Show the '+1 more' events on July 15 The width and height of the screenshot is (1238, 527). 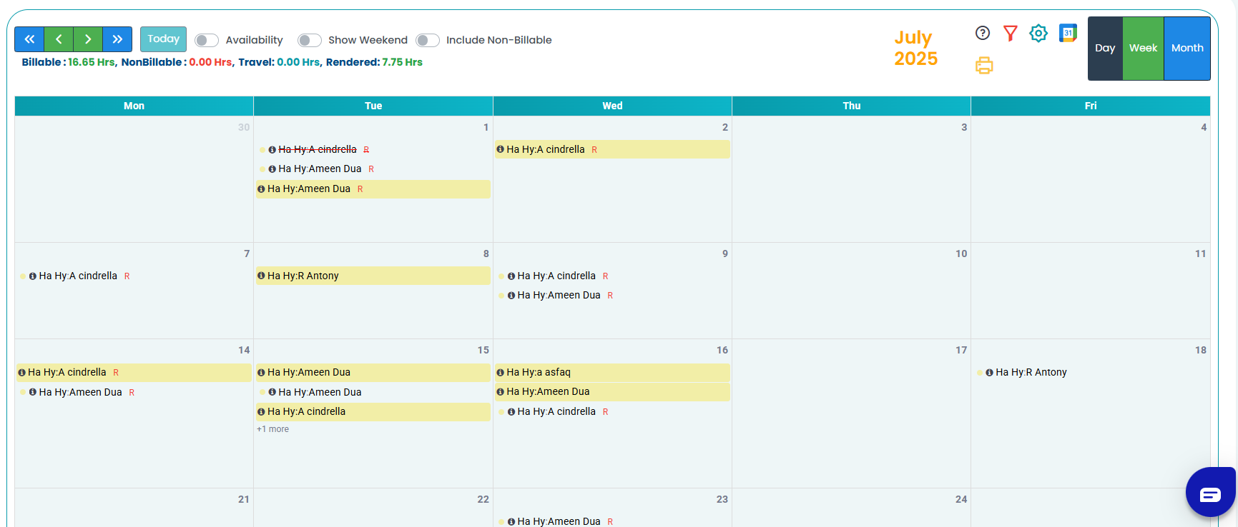[x=273, y=429]
